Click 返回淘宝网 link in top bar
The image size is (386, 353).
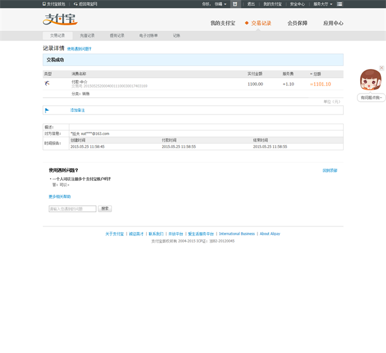(x=85, y=4)
